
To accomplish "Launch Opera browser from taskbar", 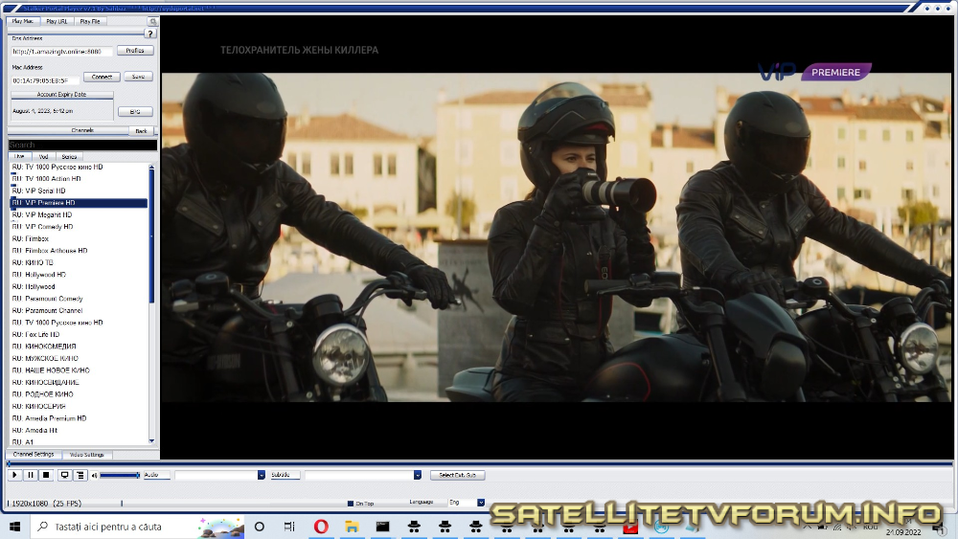I will [321, 527].
